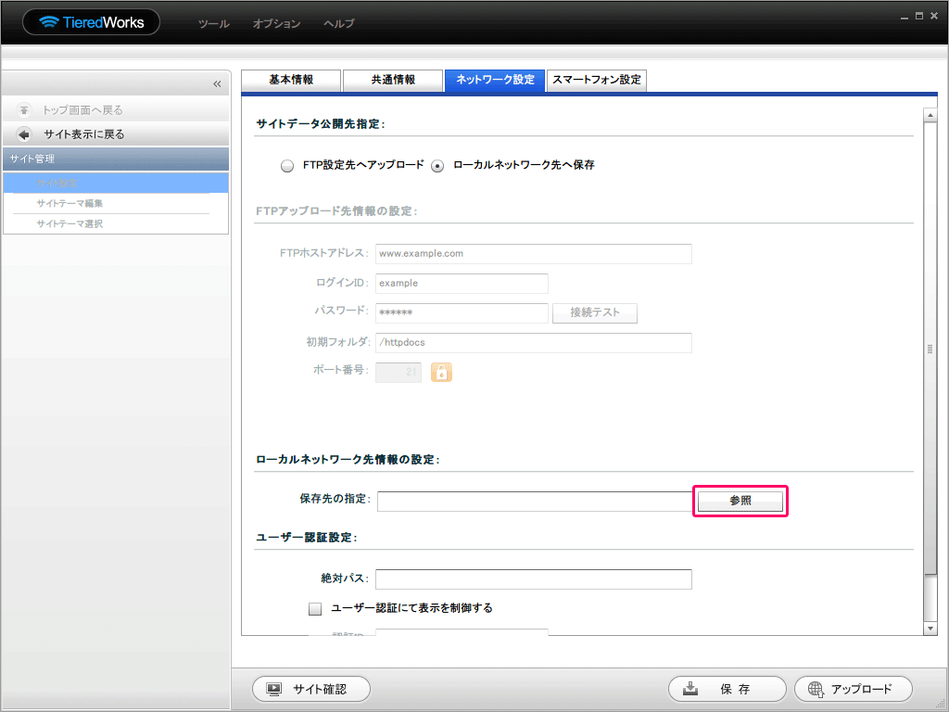Click the download icon on 保存 button

[x=690, y=689]
